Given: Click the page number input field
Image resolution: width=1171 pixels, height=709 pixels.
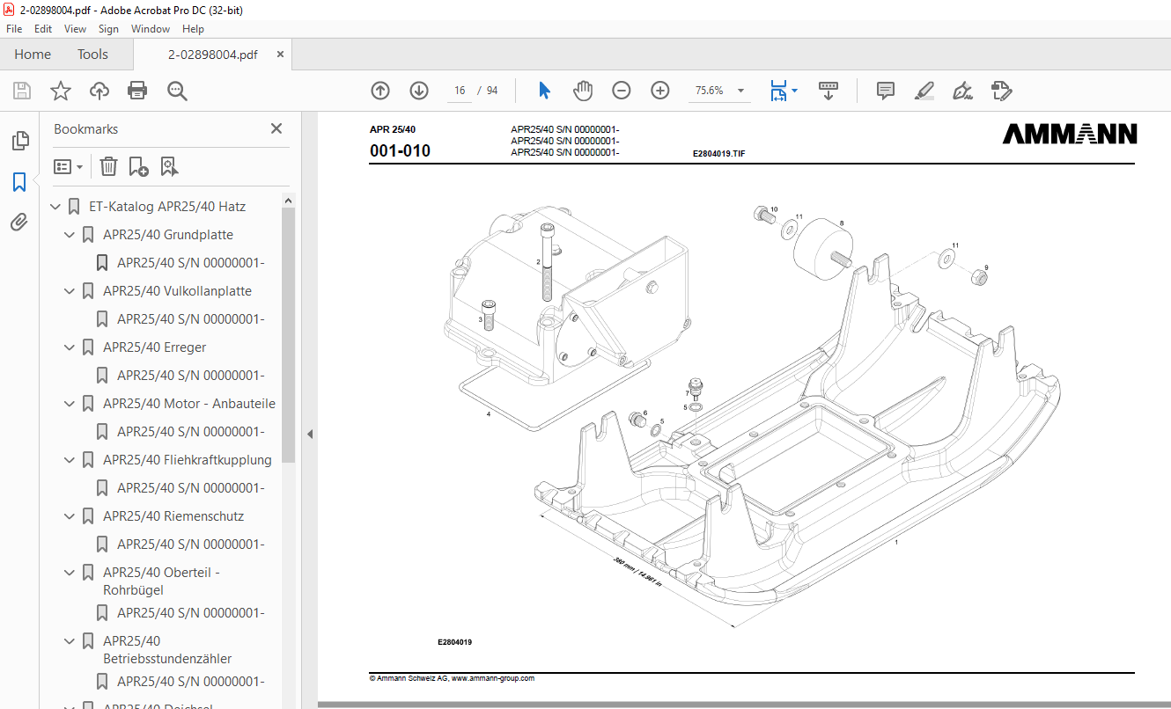Looking at the screenshot, I should (460, 91).
